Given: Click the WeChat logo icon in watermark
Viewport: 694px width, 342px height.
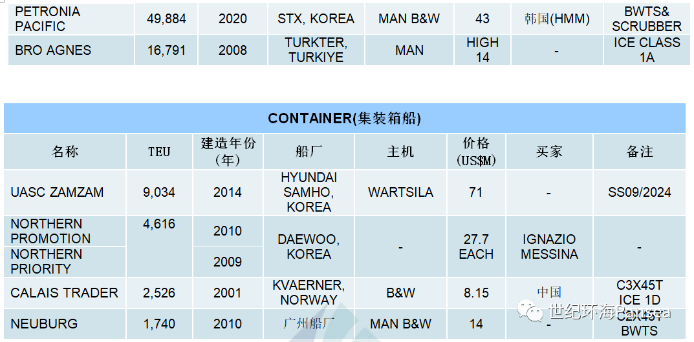Looking at the screenshot, I should [532, 310].
